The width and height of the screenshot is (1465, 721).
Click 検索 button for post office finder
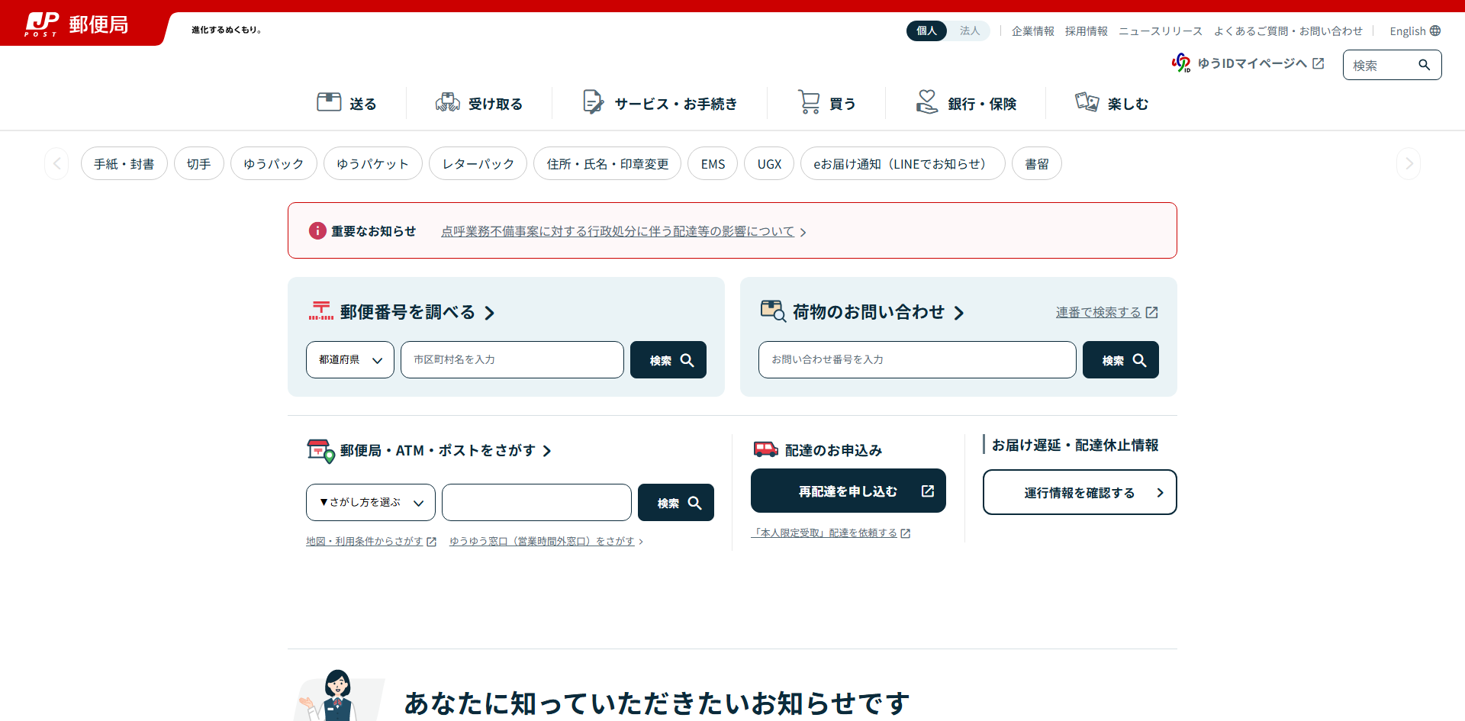click(676, 502)
